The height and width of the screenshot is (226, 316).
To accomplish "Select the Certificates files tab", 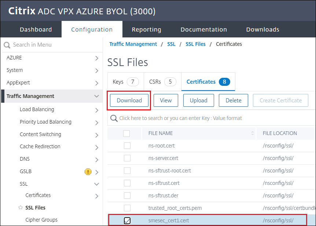I will [208, 82].
